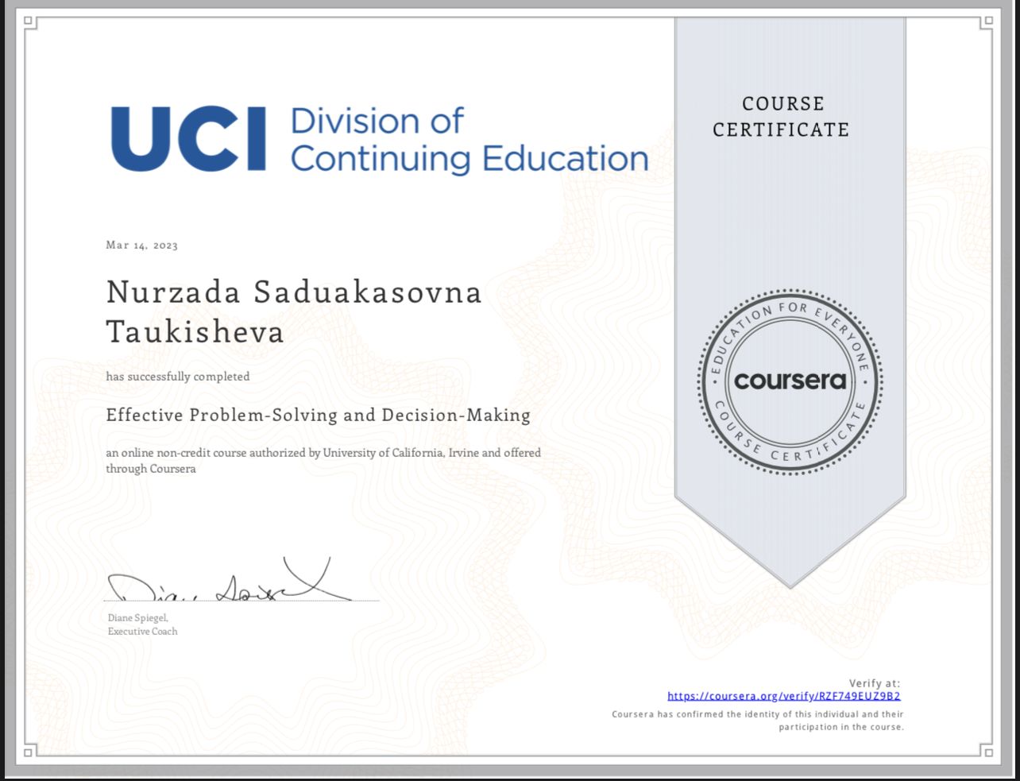
Task: Click the round Coursera certificate seal
Action: 790,381
